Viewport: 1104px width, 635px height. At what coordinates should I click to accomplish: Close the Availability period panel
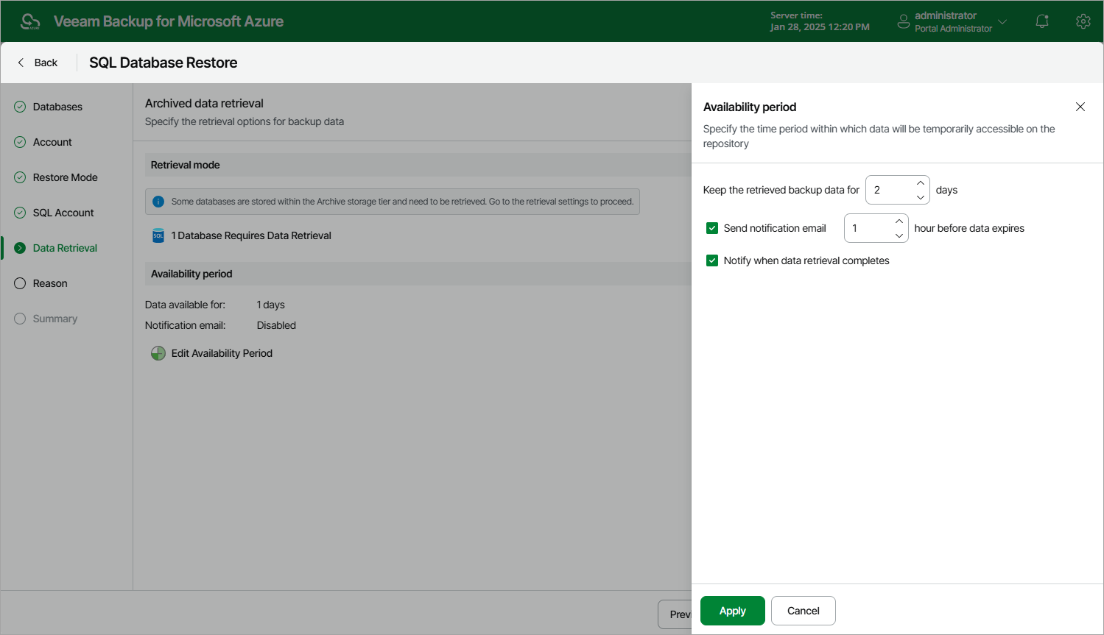pos(1080,107)
